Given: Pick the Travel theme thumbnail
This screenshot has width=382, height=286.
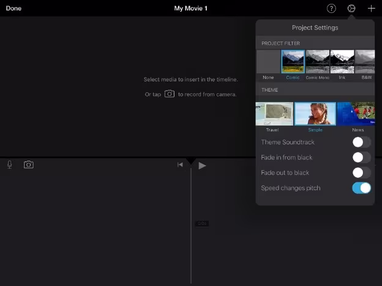Looking at the screenshot, I should pyautogui.click(x=274, y=114).
